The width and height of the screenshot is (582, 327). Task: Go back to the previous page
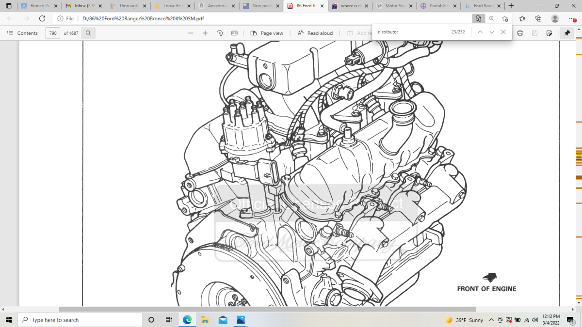pos(10,18)
